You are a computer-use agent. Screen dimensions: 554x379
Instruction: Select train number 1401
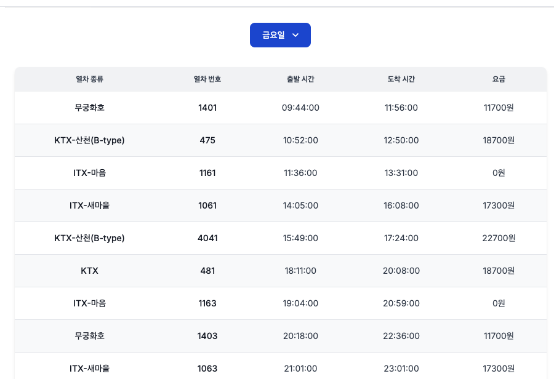207,108
